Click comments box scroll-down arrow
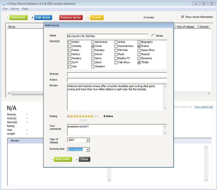Screen dimensions: 217x190 pyautogui.click(x=165, y=133)
